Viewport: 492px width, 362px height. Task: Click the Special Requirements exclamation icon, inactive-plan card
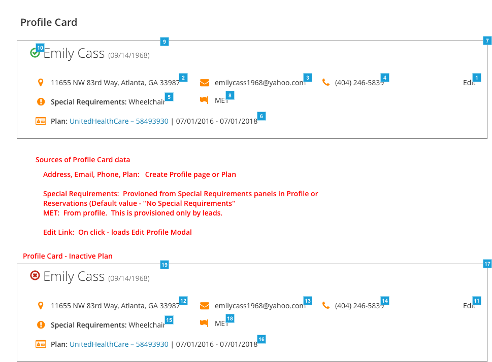[x=41, y=324]
